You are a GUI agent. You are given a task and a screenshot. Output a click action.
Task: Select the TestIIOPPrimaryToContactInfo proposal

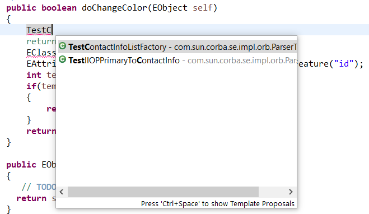click(178, 61)
